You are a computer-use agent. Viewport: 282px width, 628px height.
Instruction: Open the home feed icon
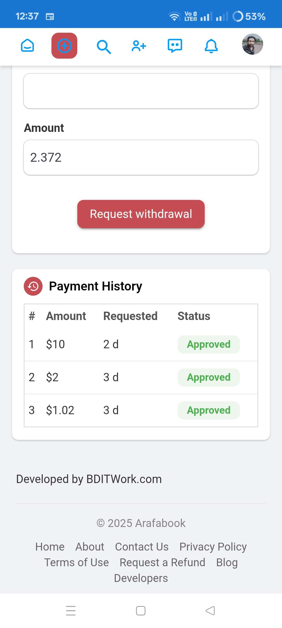[27, 46]
